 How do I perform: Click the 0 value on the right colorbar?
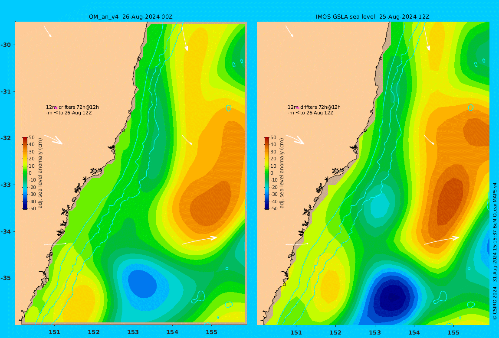point(272,173)
